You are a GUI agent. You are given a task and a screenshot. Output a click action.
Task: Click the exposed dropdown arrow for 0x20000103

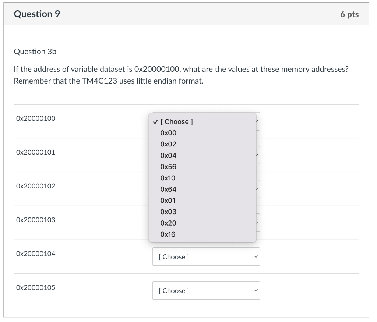coord(258,223)
